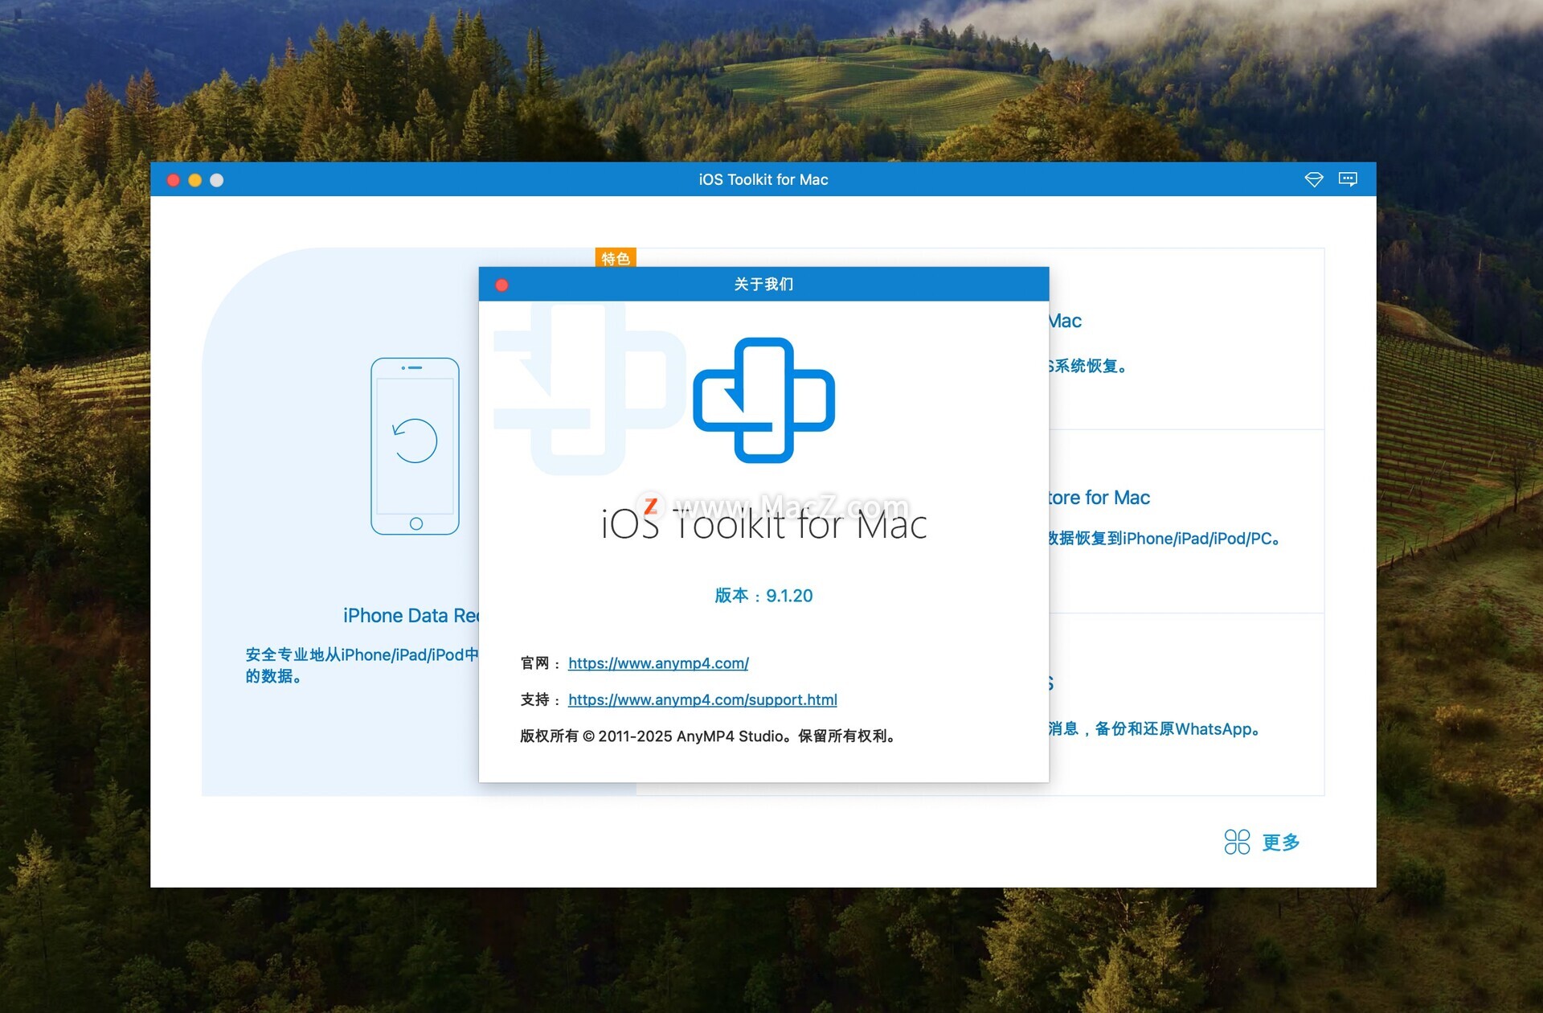The image size is (1543, 1013).
Task: Open the iOS system recovery card 系统恢复
Action: coord(1186,339)
